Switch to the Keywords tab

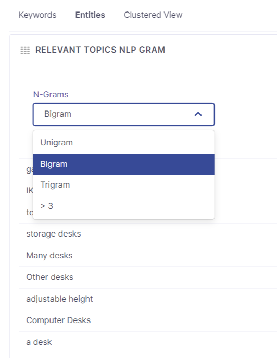[37, 15]
